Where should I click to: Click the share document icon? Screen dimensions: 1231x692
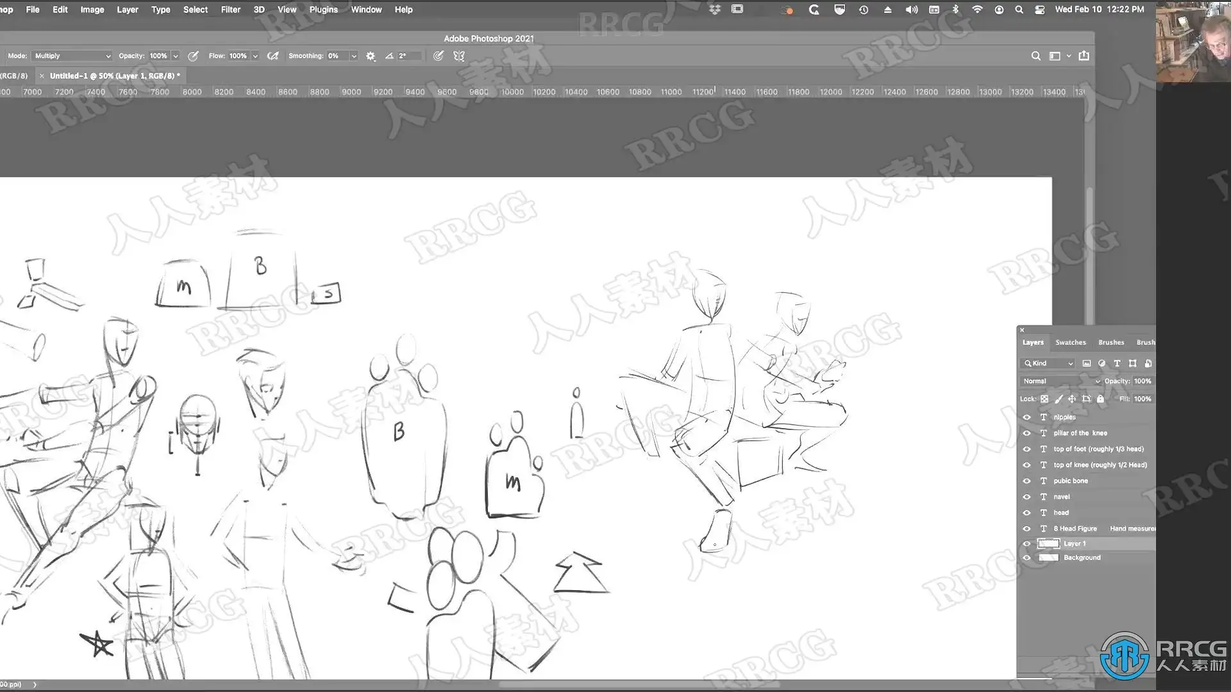click(1084, 56)
